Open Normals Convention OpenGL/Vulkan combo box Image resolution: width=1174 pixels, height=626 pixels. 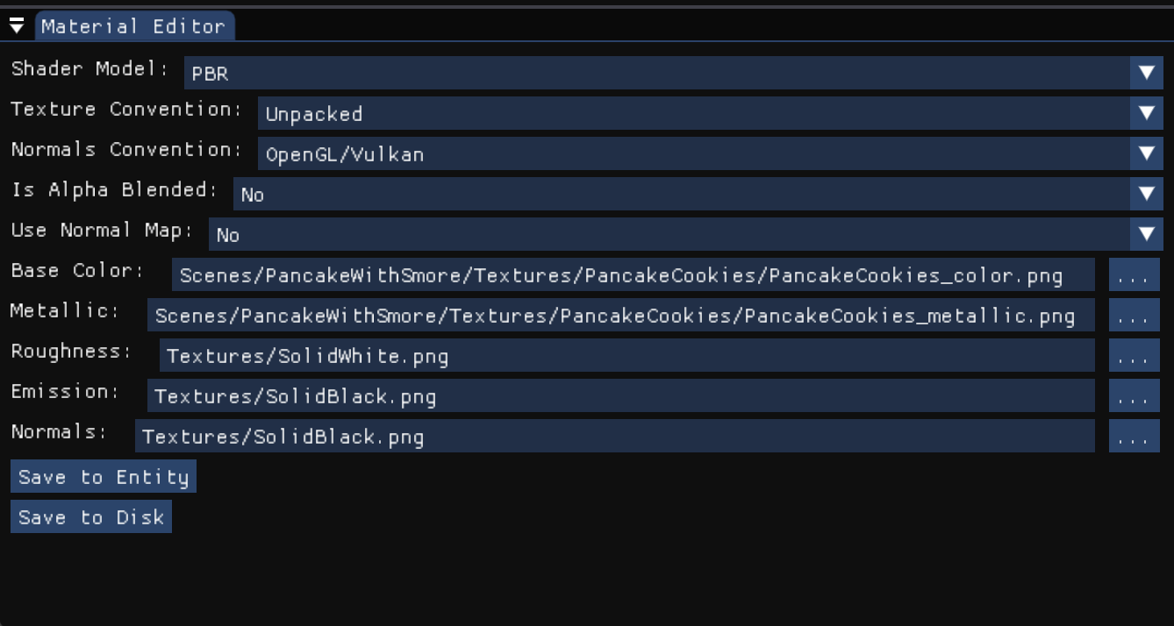tap(693, 154)
